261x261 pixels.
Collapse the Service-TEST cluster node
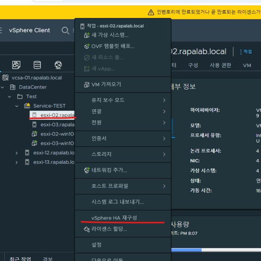click(17, 106)
